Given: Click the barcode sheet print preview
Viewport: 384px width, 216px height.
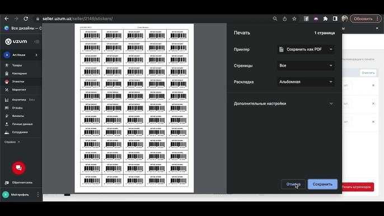Looking at the screenshot, I should tap(134, 108).
